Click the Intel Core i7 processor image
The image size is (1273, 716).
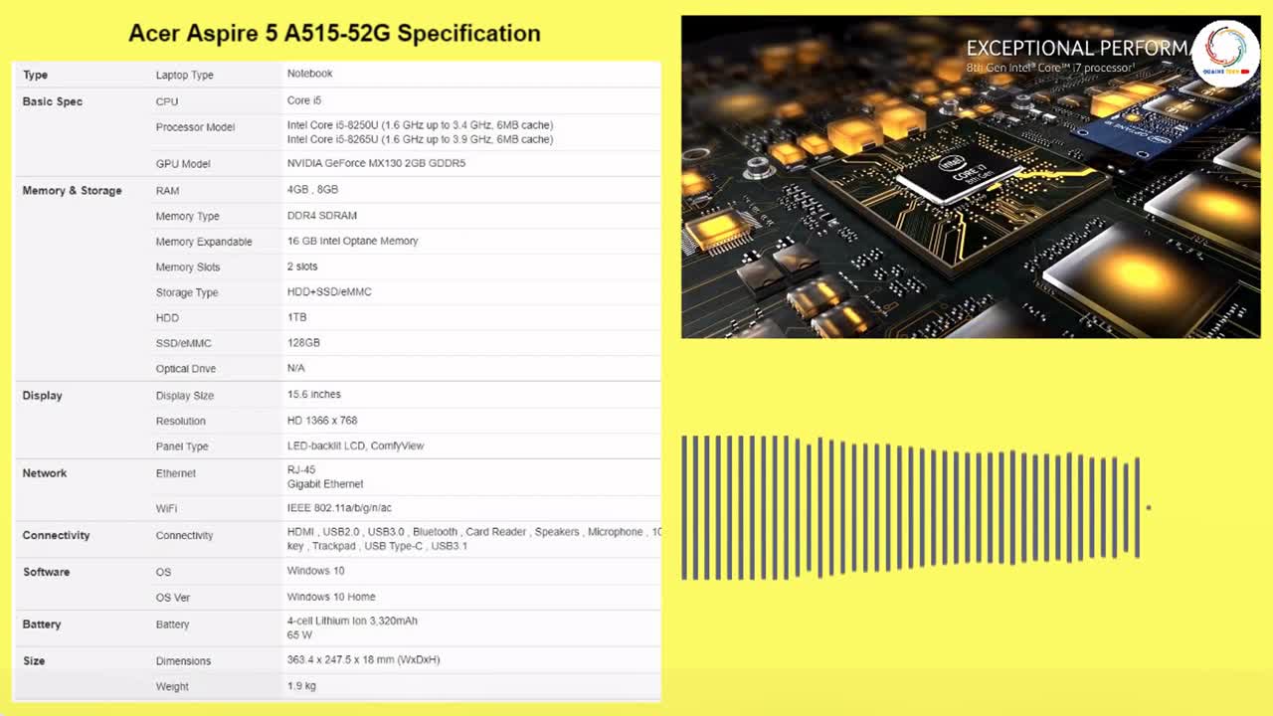[971, 177]
